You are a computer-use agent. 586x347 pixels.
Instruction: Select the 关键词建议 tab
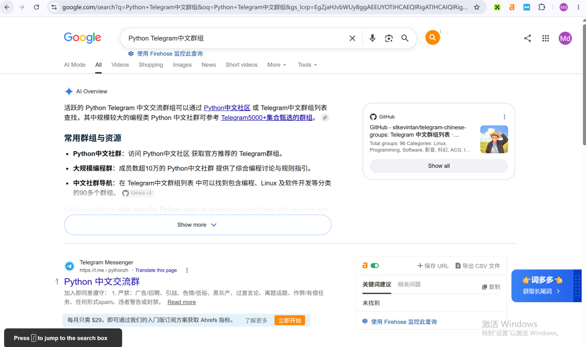pos(377,284)
